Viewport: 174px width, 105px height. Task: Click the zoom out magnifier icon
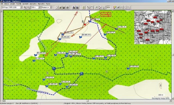point(29,7)
